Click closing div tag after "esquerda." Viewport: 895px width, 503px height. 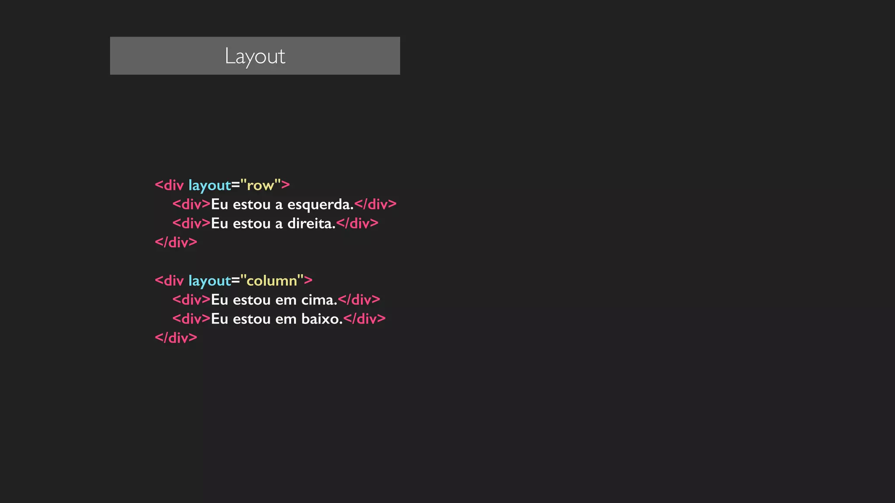375,204
